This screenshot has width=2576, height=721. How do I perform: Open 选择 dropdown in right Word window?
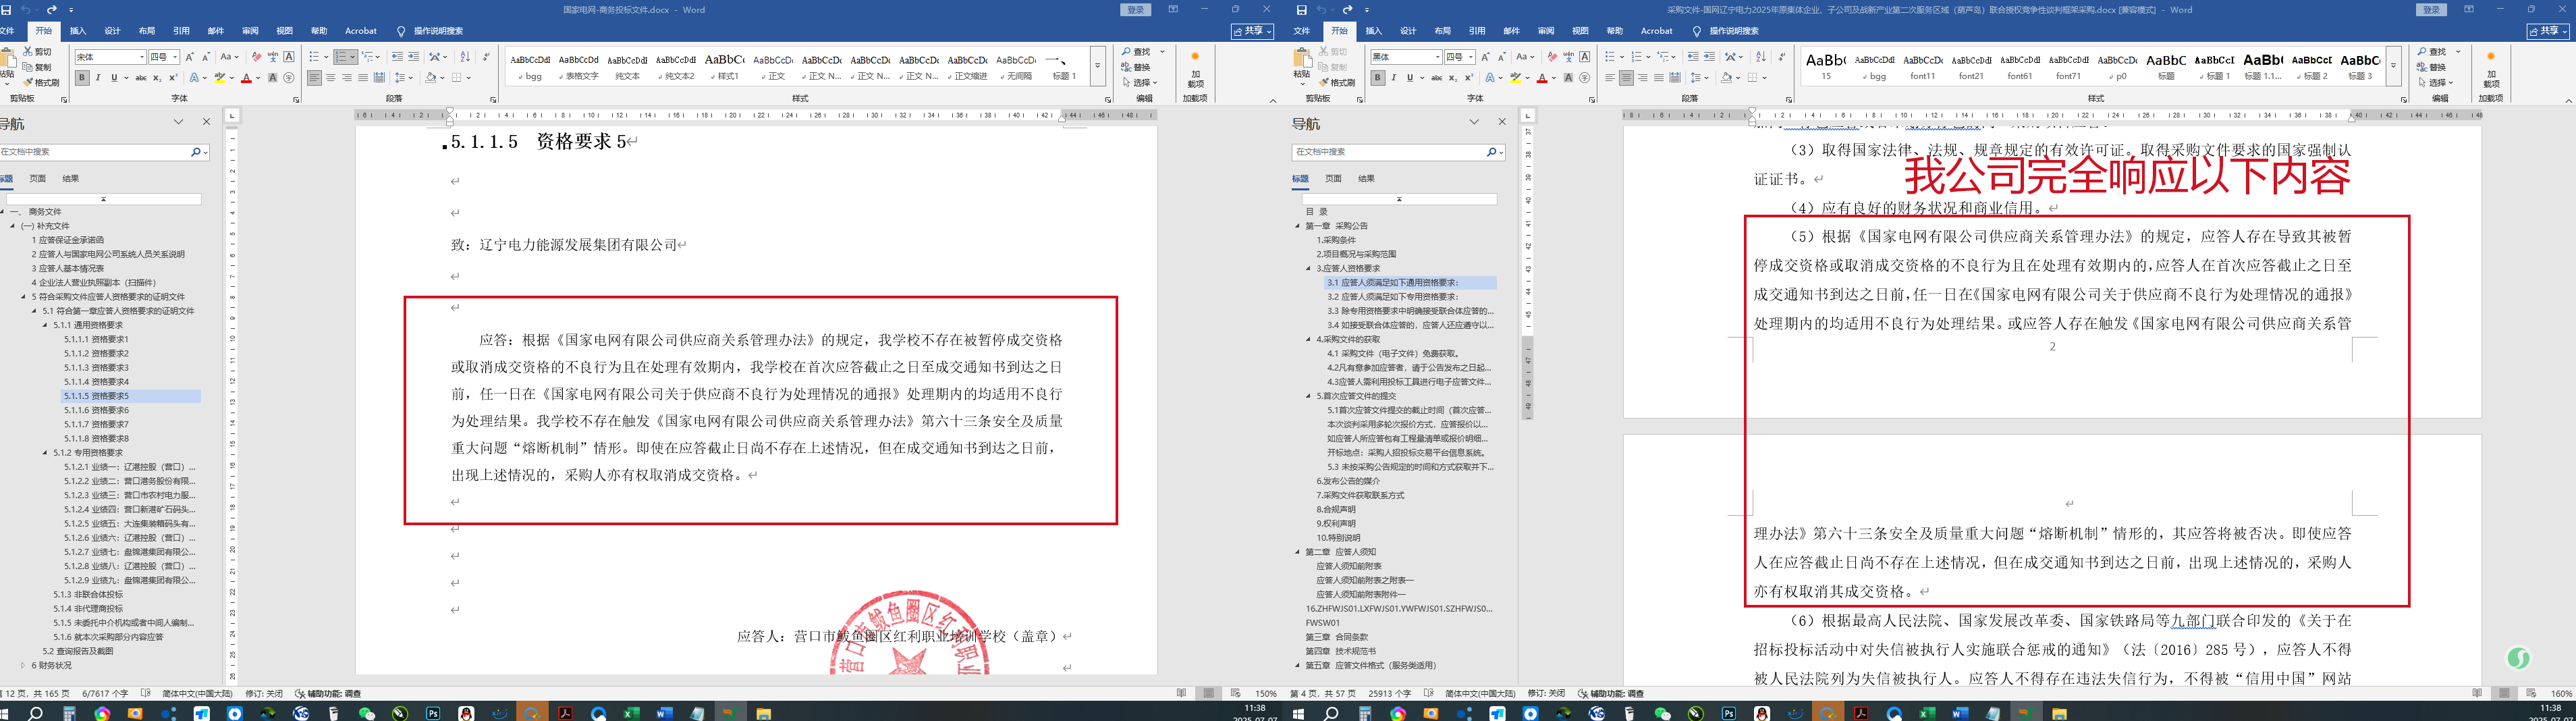click(2437, 83)
